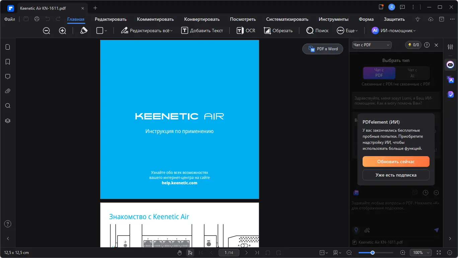The height and width of the screenshot is (258, 458).
Task: Click the zoom in magnifier in the toolbar
Action: point(63,31)
